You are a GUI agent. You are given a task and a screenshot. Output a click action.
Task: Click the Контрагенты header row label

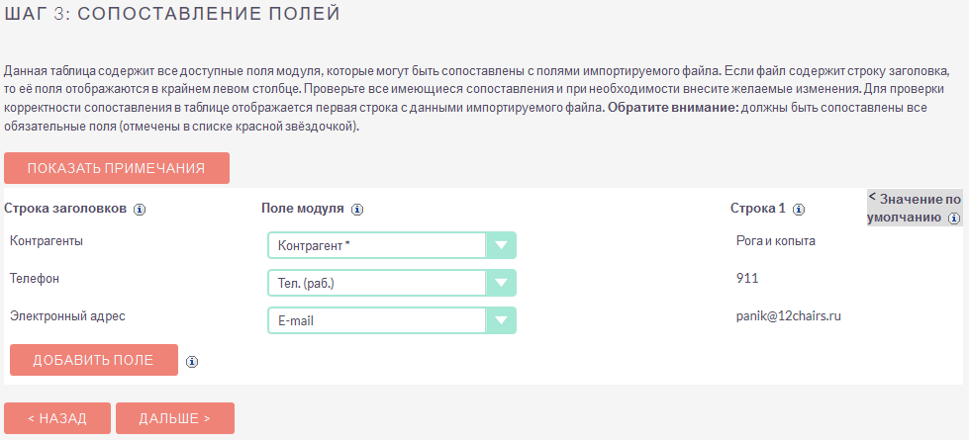(x=47, y=241)
